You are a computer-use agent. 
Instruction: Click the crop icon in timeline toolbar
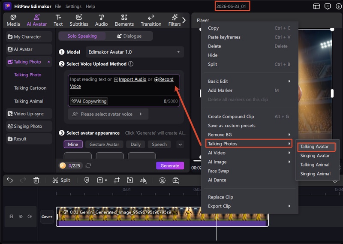pyautogui.click(x=117, y=180)
